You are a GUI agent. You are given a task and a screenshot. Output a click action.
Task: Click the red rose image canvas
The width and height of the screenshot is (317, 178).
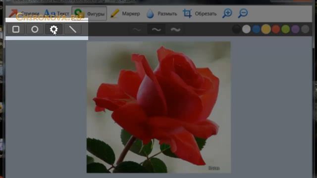158,107
